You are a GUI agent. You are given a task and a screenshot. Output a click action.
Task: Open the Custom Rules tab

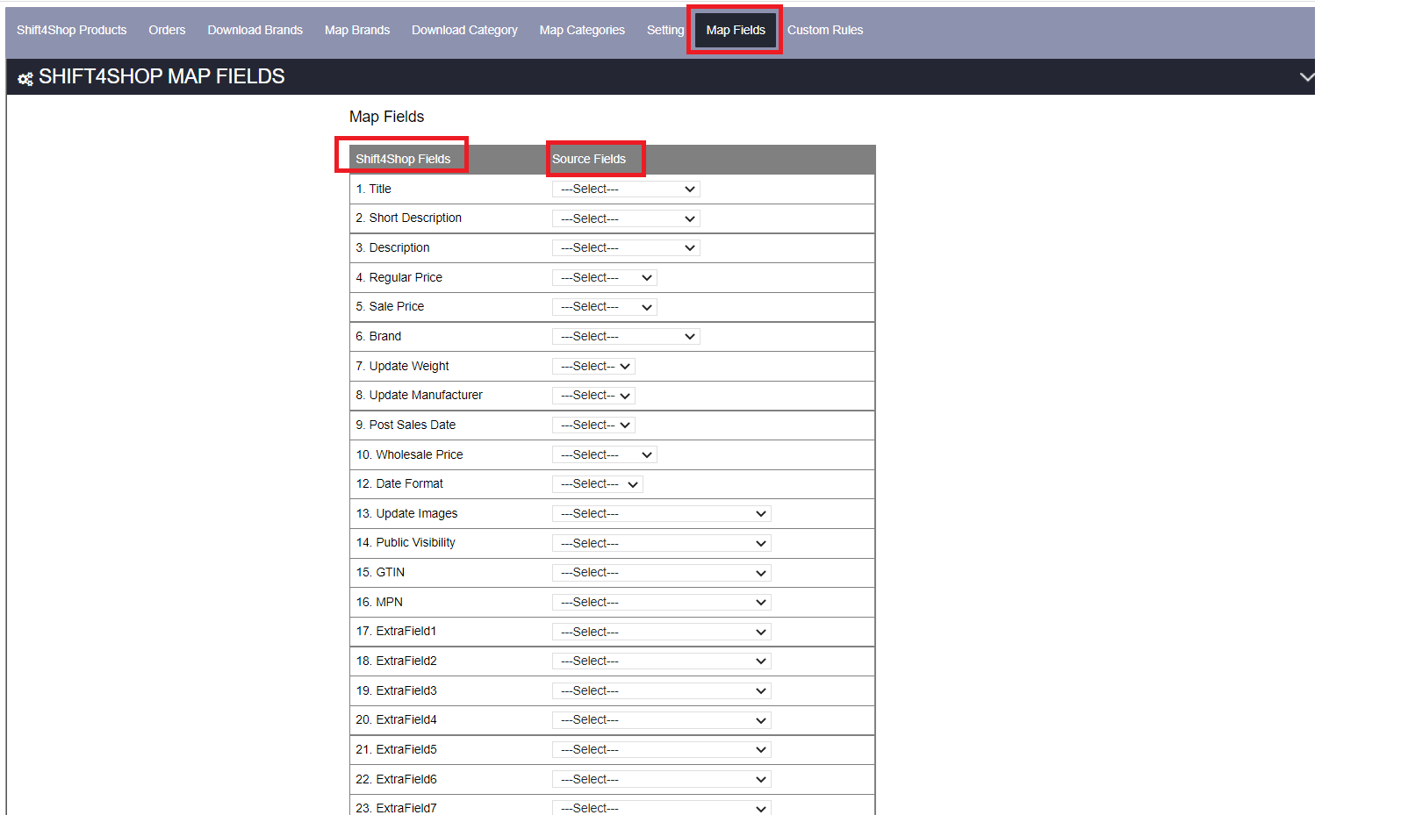click(825, 30)
